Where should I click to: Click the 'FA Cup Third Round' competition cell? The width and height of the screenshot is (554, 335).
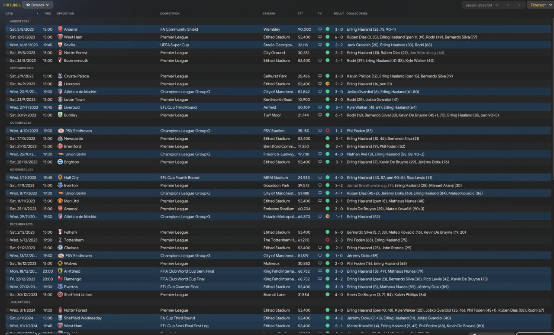[x=177, y=318]
